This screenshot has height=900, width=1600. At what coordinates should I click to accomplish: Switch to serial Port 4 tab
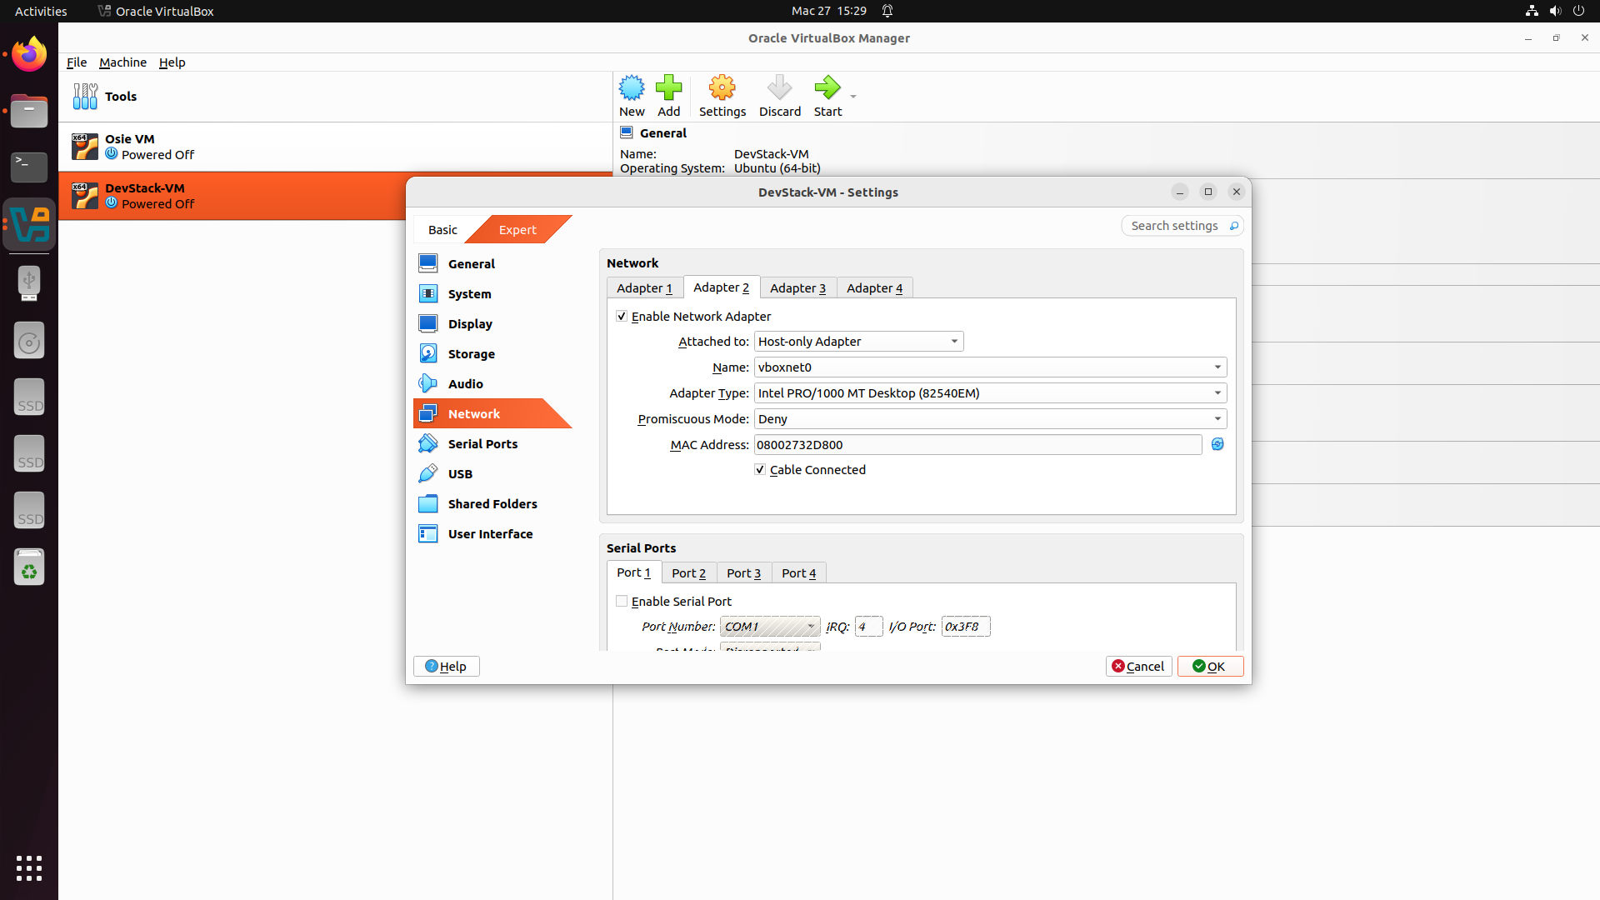pos(798,572)
